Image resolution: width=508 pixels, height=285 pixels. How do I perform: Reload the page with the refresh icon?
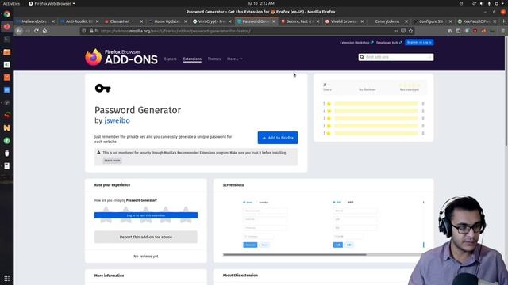coord(37,31)
